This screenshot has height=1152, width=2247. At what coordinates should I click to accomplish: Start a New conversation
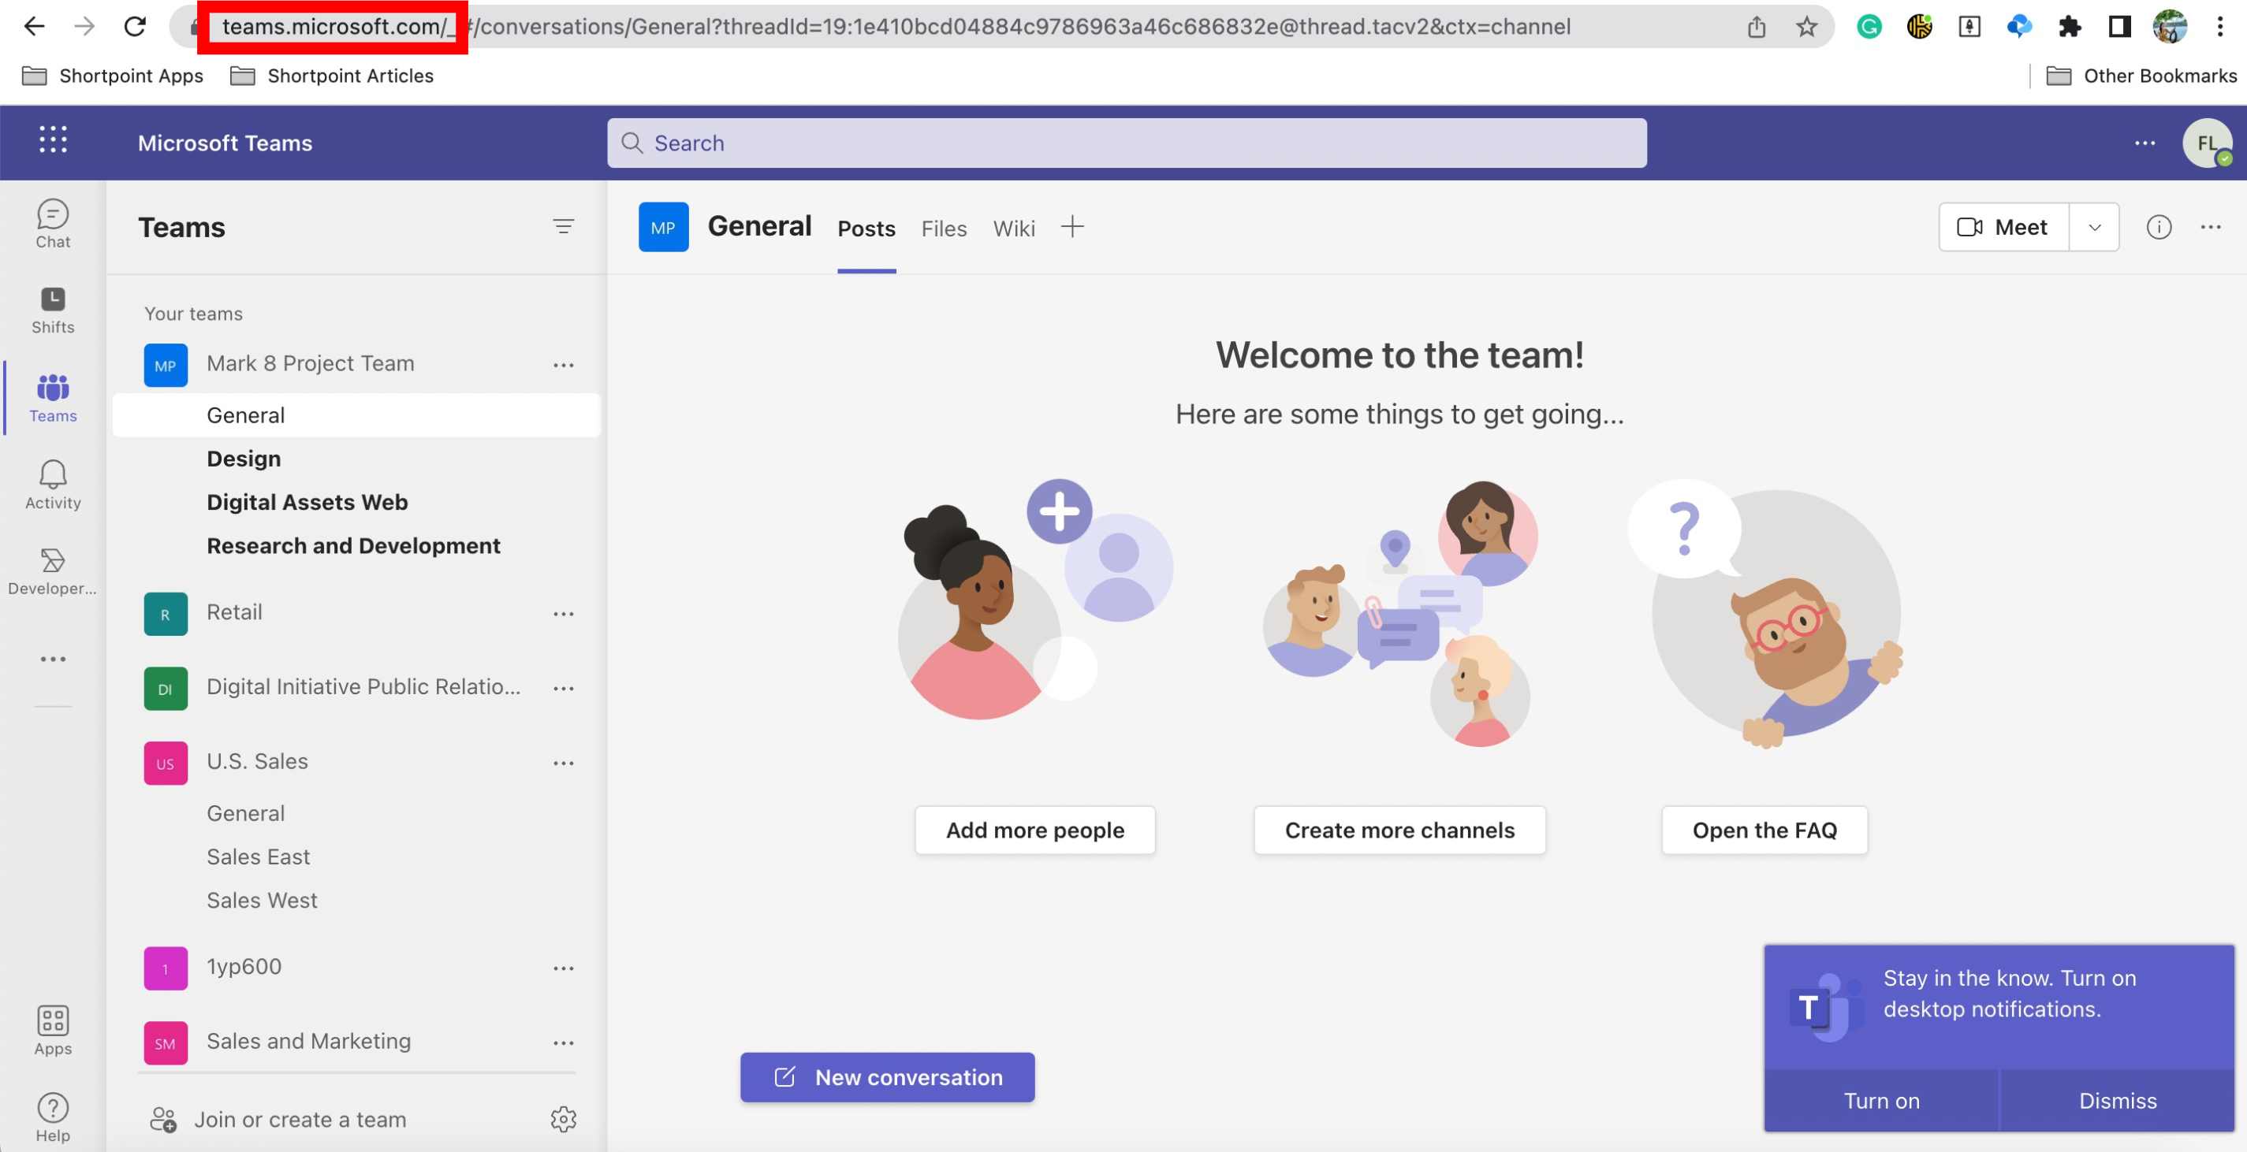[886, 1077]
